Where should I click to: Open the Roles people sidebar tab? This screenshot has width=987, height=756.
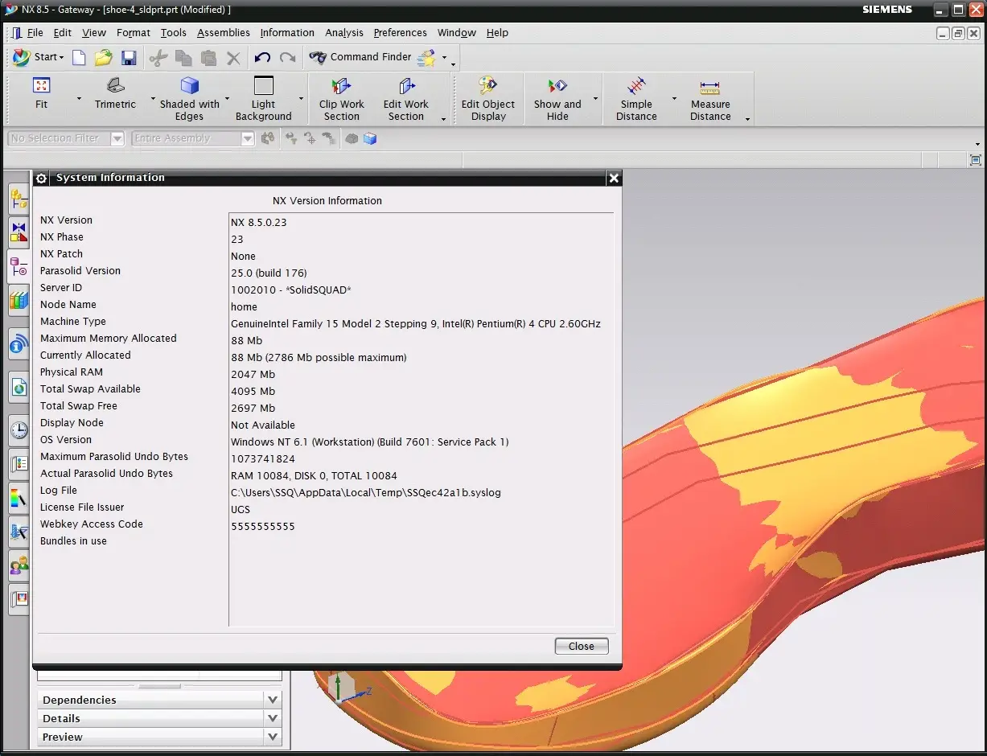(19, 565)
